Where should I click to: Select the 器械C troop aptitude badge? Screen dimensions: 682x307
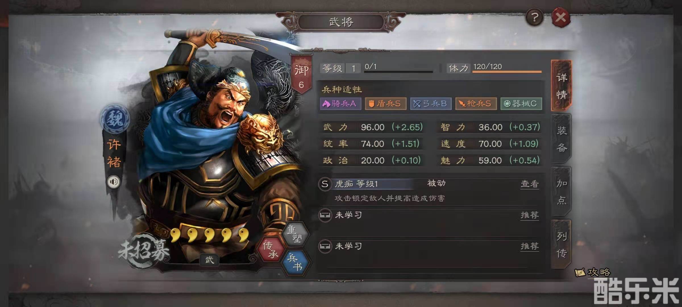pyautogui.click(x=521, y=103)
